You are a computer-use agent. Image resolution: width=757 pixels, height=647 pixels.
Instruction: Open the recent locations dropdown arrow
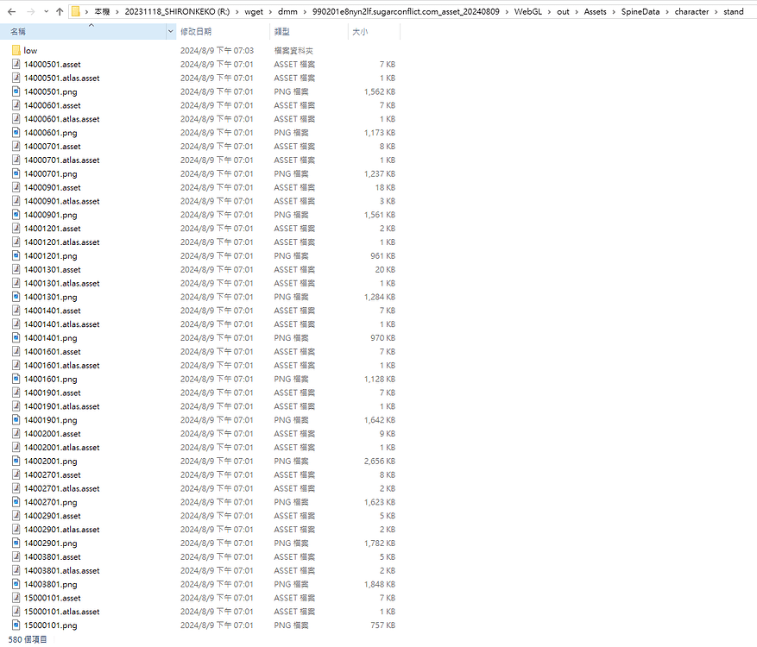click(44, 12)
